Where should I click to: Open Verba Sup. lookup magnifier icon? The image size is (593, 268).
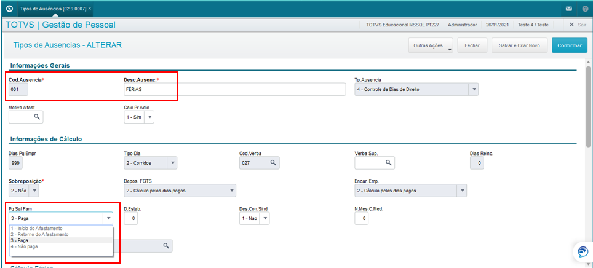(x=388, y=162)
